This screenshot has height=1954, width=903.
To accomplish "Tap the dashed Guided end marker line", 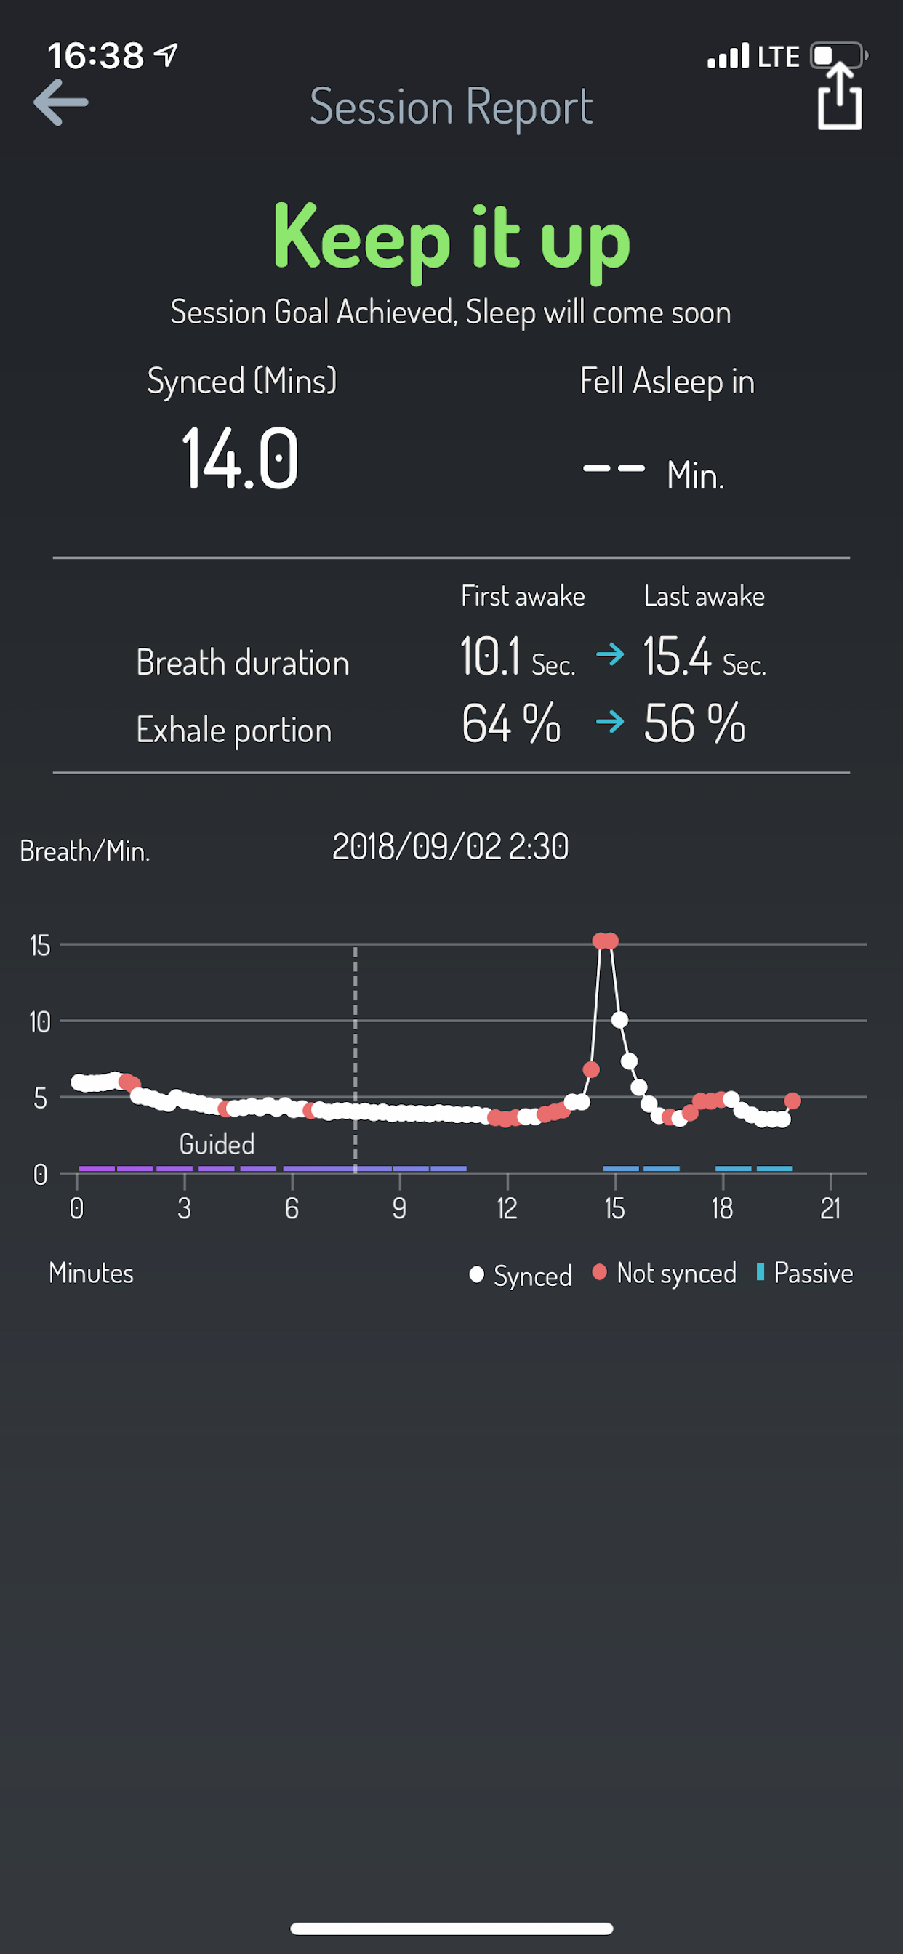I will coord(355,1059).
